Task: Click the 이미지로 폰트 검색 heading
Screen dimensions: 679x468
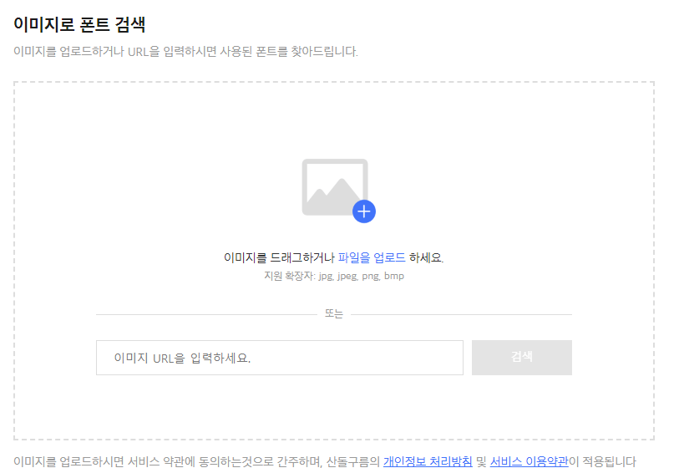Action: tap(79, 24)
